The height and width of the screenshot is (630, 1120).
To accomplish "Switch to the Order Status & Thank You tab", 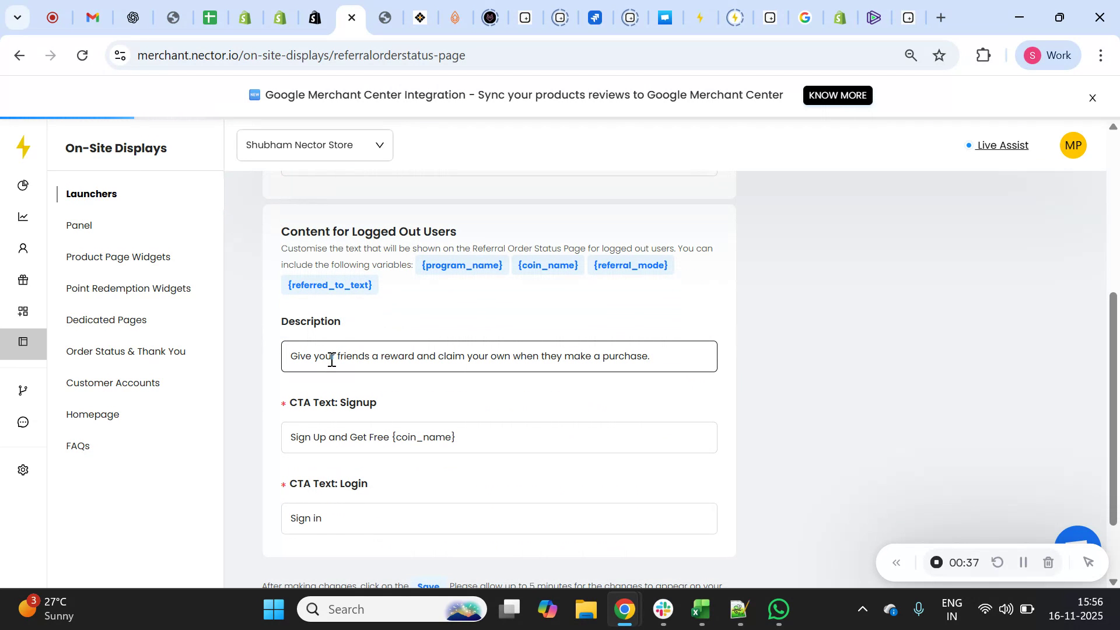I will (125, 351).
